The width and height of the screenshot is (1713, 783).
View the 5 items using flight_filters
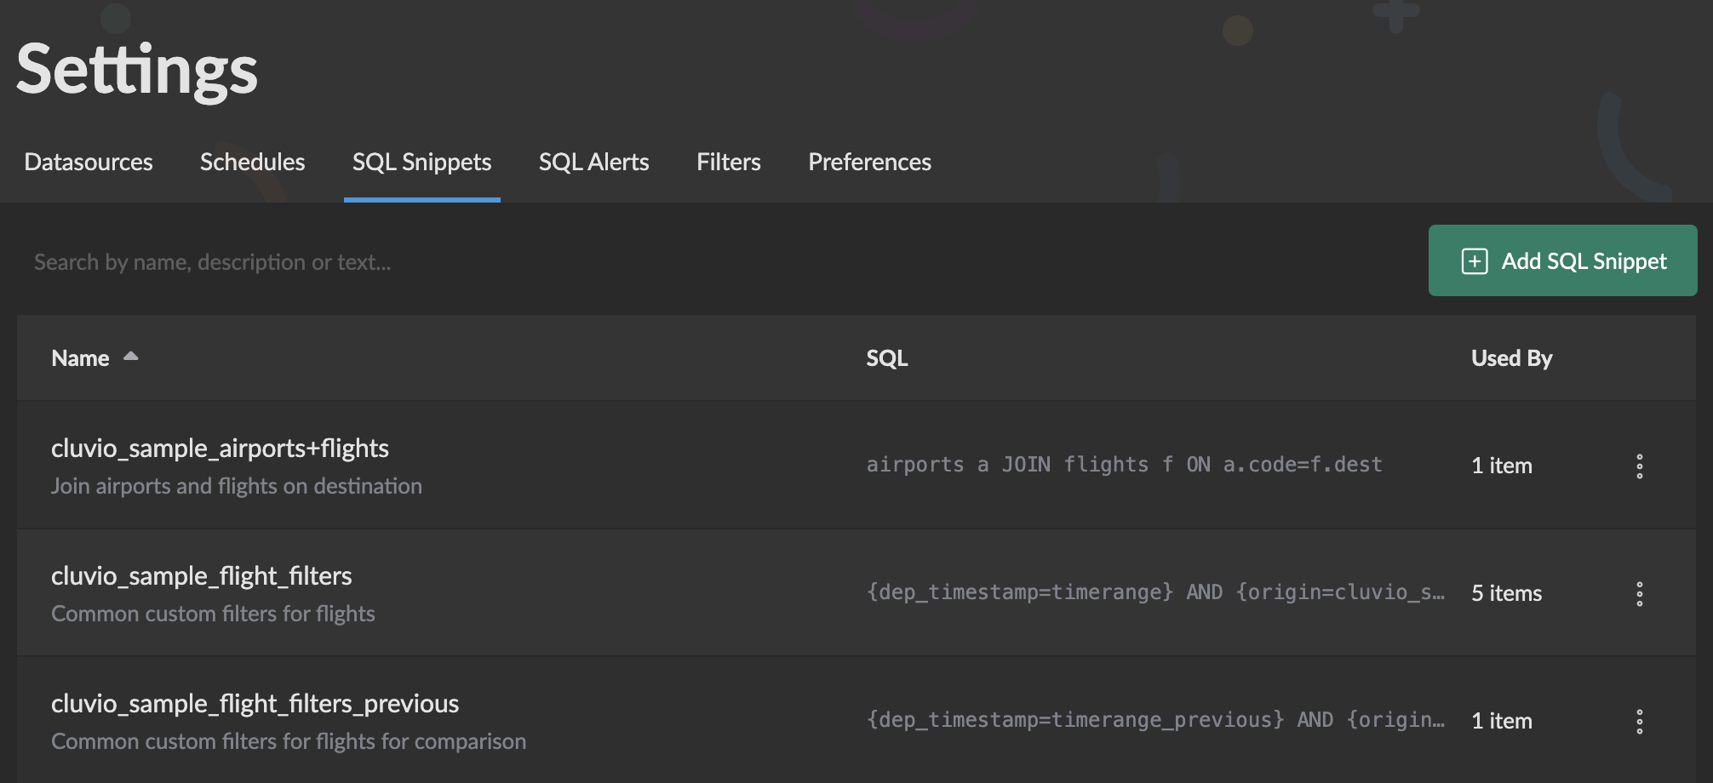point(1506,593)
